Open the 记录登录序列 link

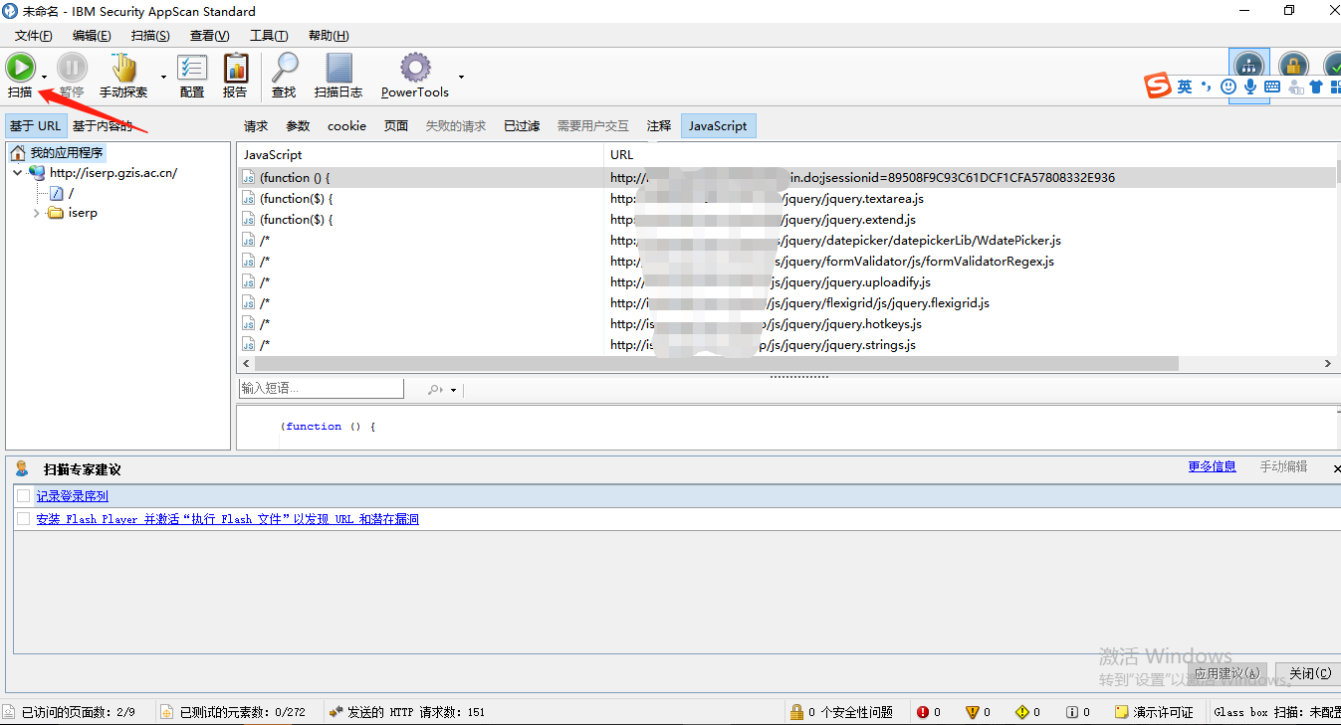73,495
